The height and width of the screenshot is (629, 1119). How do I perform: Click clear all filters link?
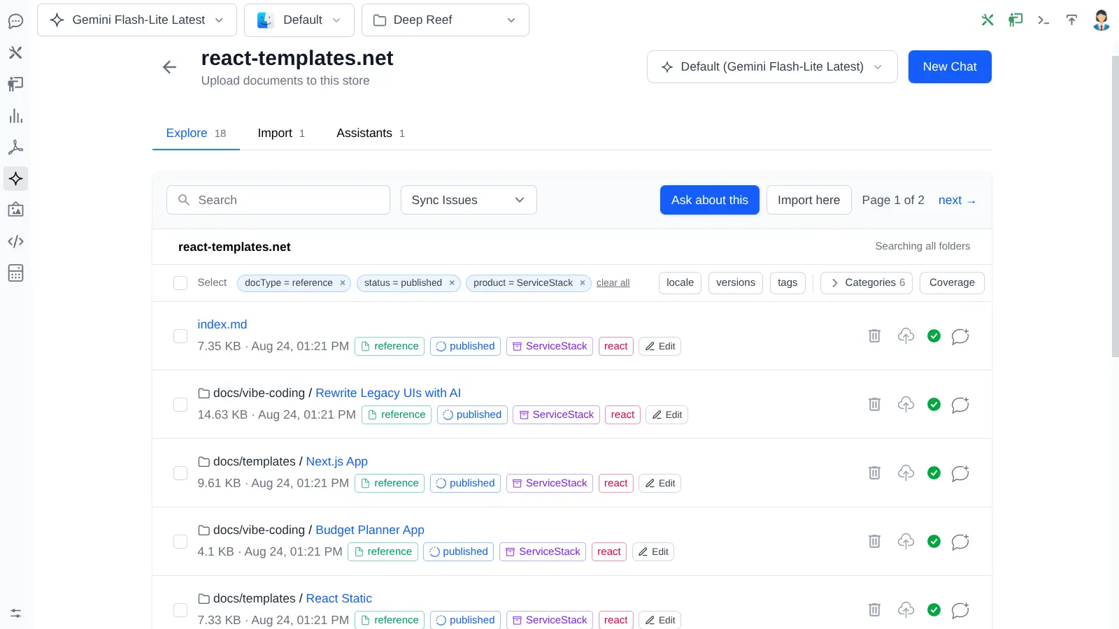[x=613, y=283]
